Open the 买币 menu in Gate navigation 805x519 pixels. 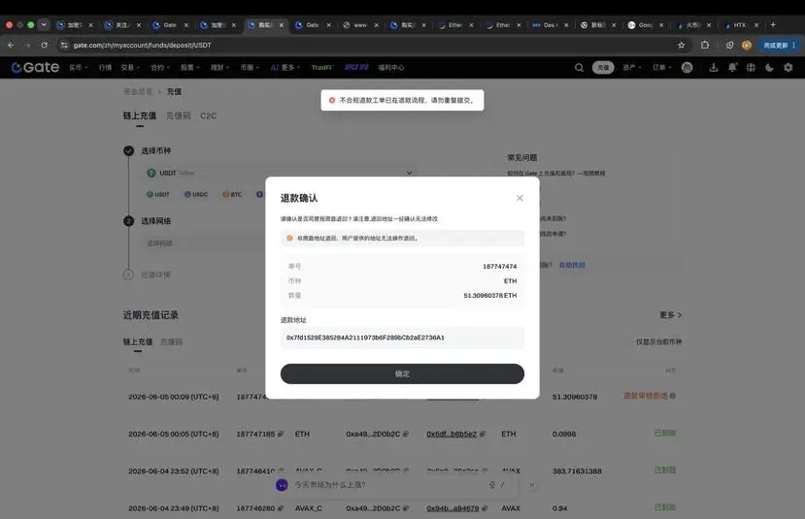[x=79, y=67]
